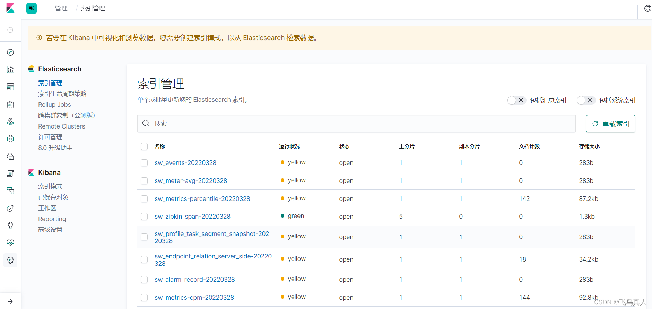Open Management gear icon in sidebar
Viewport: 652px width, 309px height.
(10, 260)
